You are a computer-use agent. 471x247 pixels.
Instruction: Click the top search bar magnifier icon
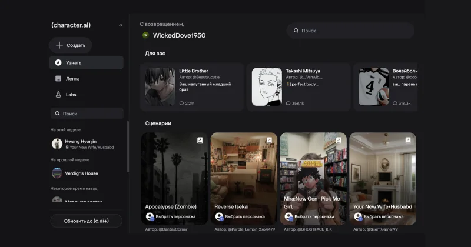pos(296,31)
